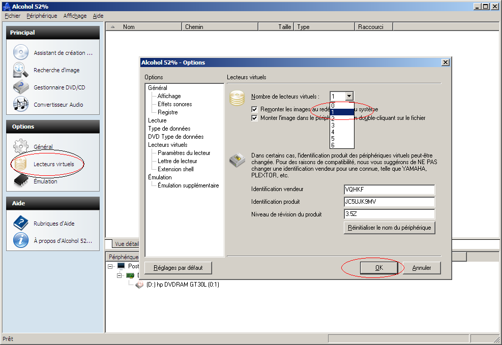Select Type de données tree item
Viewport: 502px width, 345px height.
tap(169, 129)
